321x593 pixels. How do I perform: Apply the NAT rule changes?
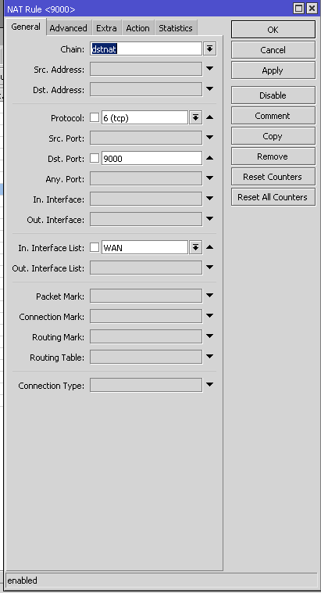(273, 70)
